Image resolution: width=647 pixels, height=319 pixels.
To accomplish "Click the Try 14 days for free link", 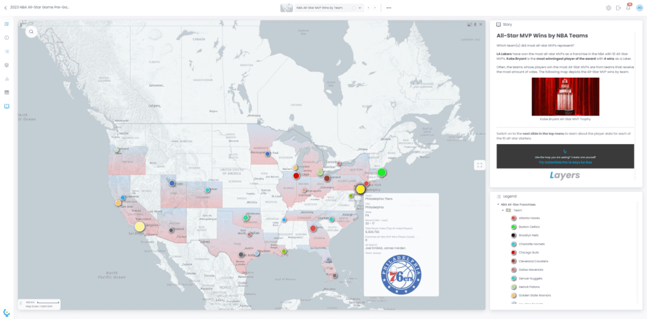I will click(565, 162).
